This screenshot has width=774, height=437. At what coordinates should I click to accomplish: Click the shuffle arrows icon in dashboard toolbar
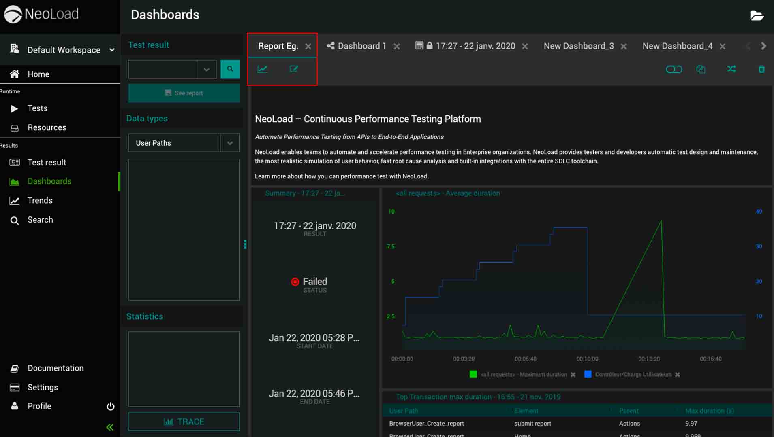point(731,69)
